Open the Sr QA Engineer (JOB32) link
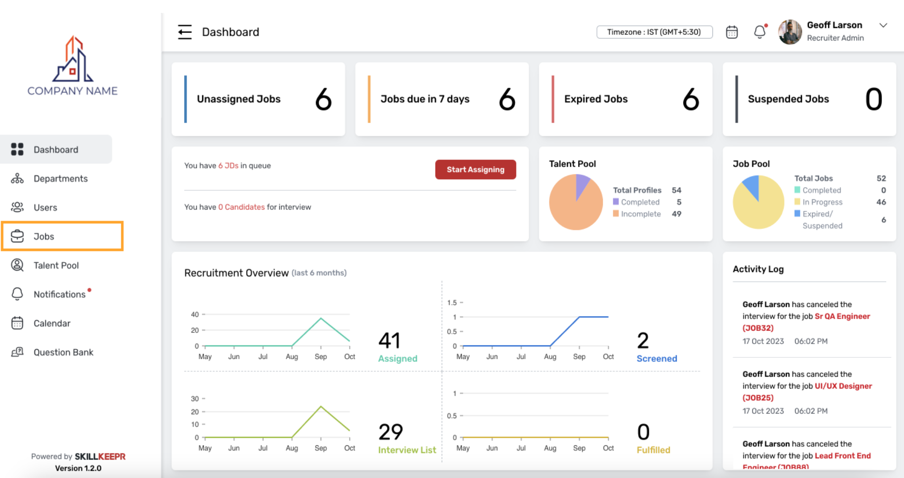 842,316
